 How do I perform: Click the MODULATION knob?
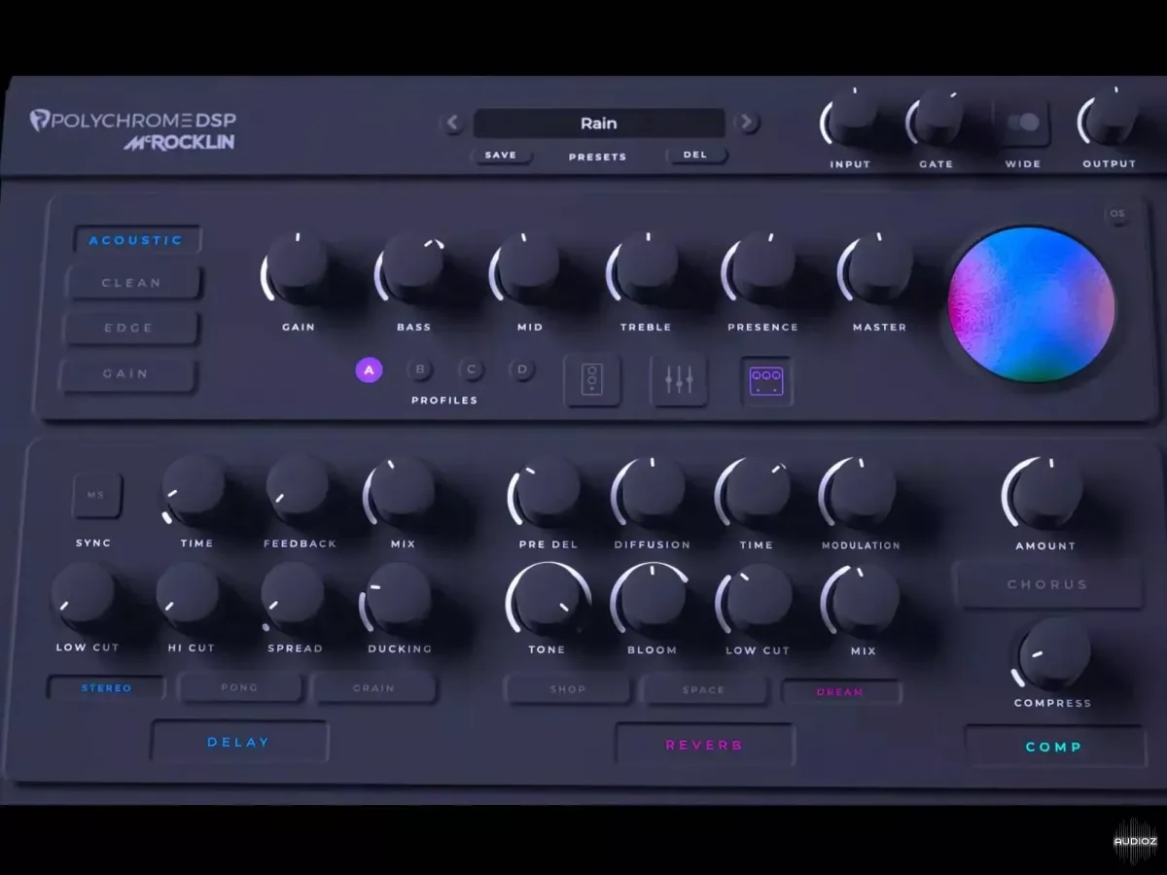[860, 492]
